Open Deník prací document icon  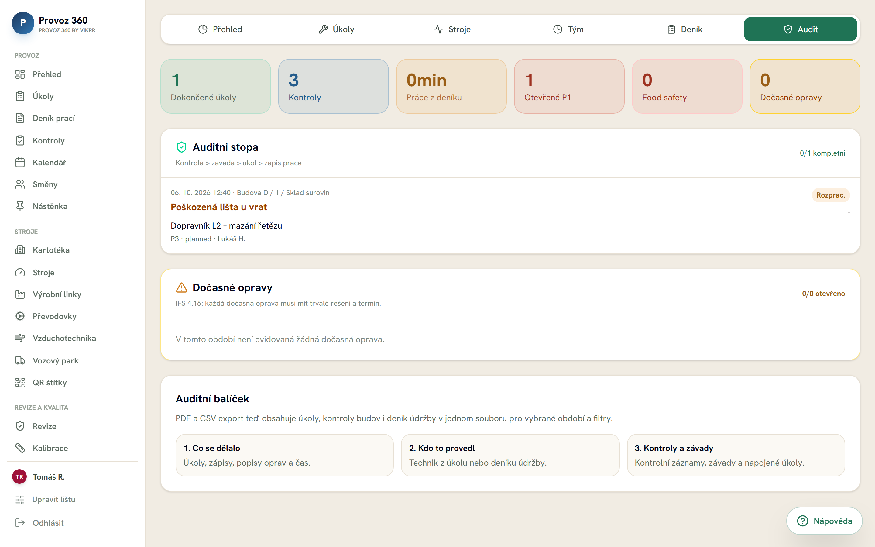tap(20, 118)
